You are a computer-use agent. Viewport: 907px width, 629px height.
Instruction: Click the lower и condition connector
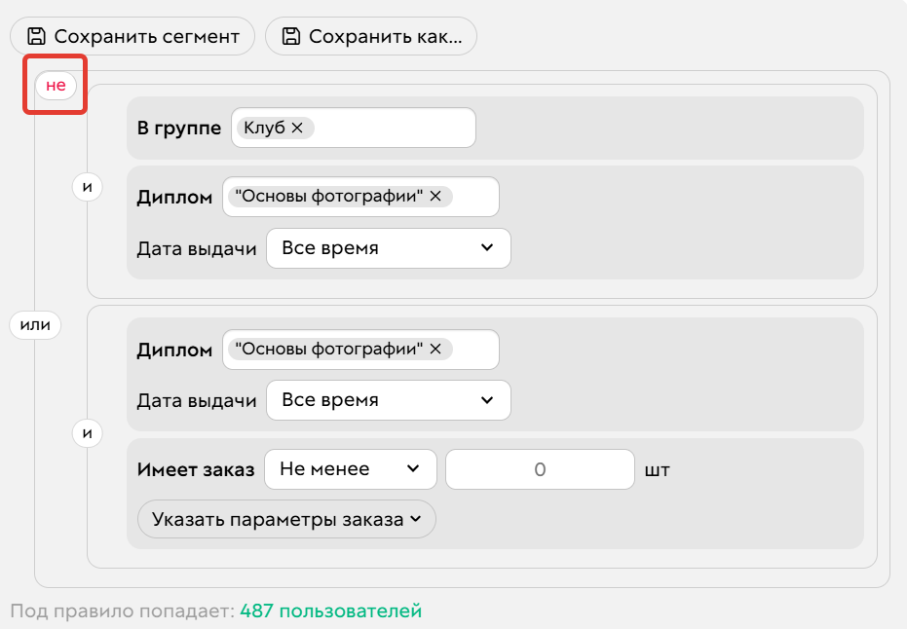click(x=88, y=432)
